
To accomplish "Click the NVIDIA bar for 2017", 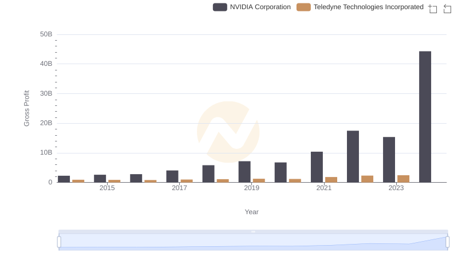I will point(172,176).
